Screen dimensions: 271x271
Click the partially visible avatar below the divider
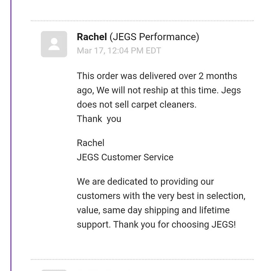point(54,270)
